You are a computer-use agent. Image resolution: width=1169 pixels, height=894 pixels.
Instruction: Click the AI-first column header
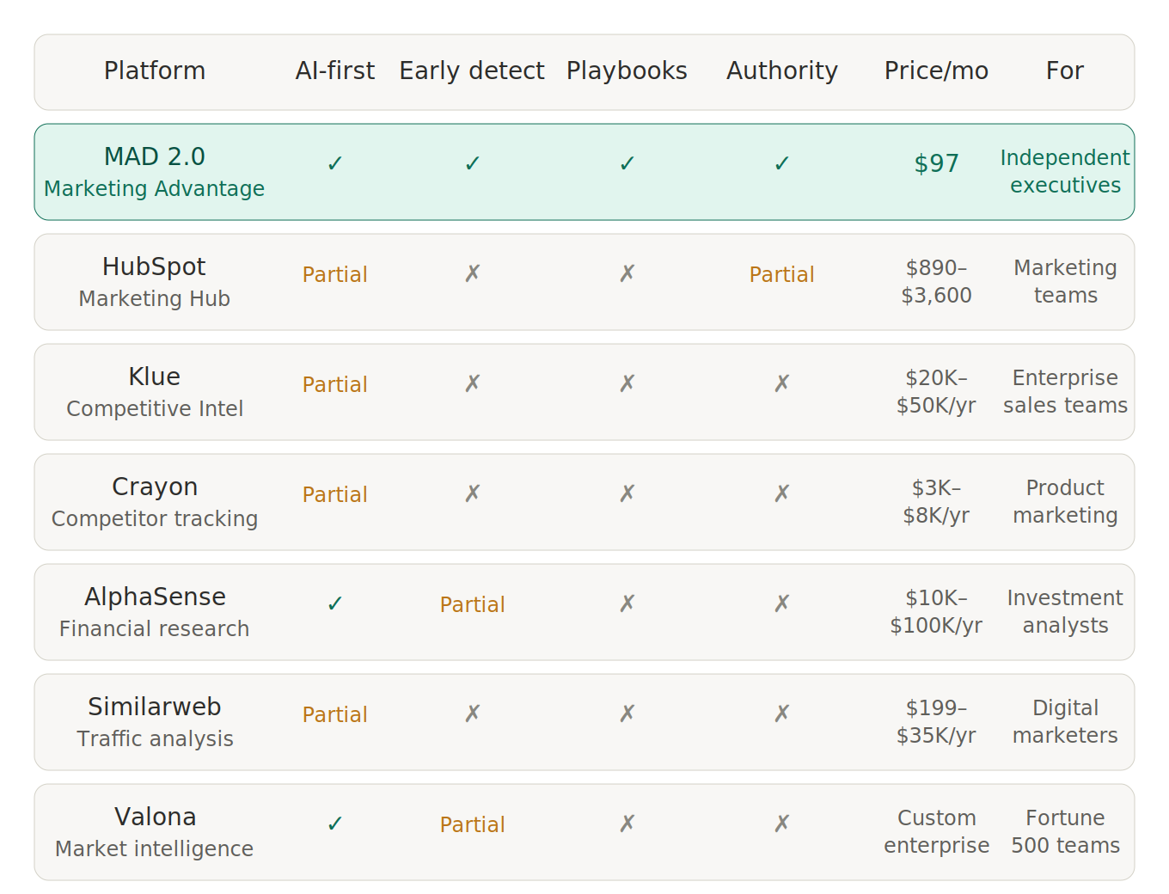coord(335,70)
